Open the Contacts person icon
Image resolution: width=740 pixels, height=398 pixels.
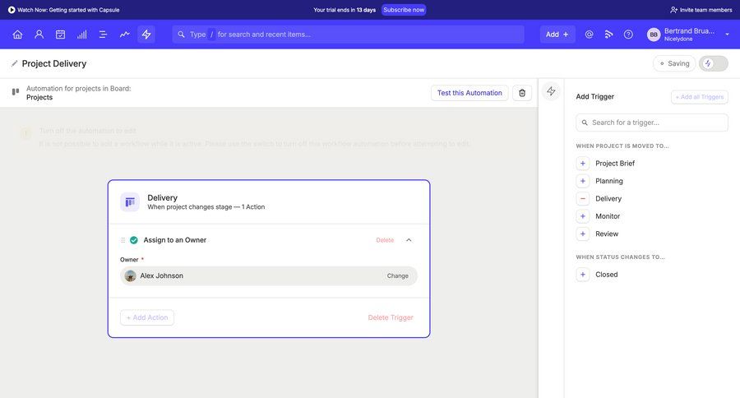coord(39,35)
